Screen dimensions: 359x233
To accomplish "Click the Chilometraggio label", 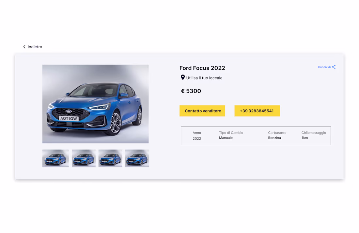I will click(x=314, y=133).
